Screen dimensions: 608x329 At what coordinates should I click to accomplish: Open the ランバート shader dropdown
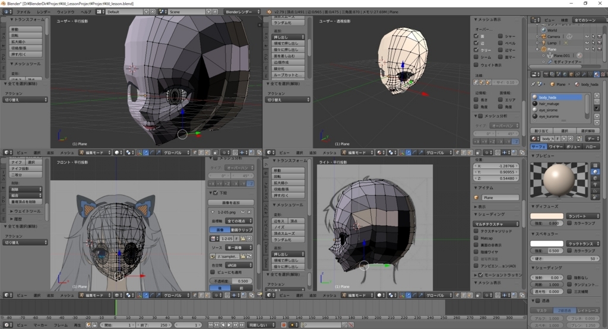(x=582, y=216)
